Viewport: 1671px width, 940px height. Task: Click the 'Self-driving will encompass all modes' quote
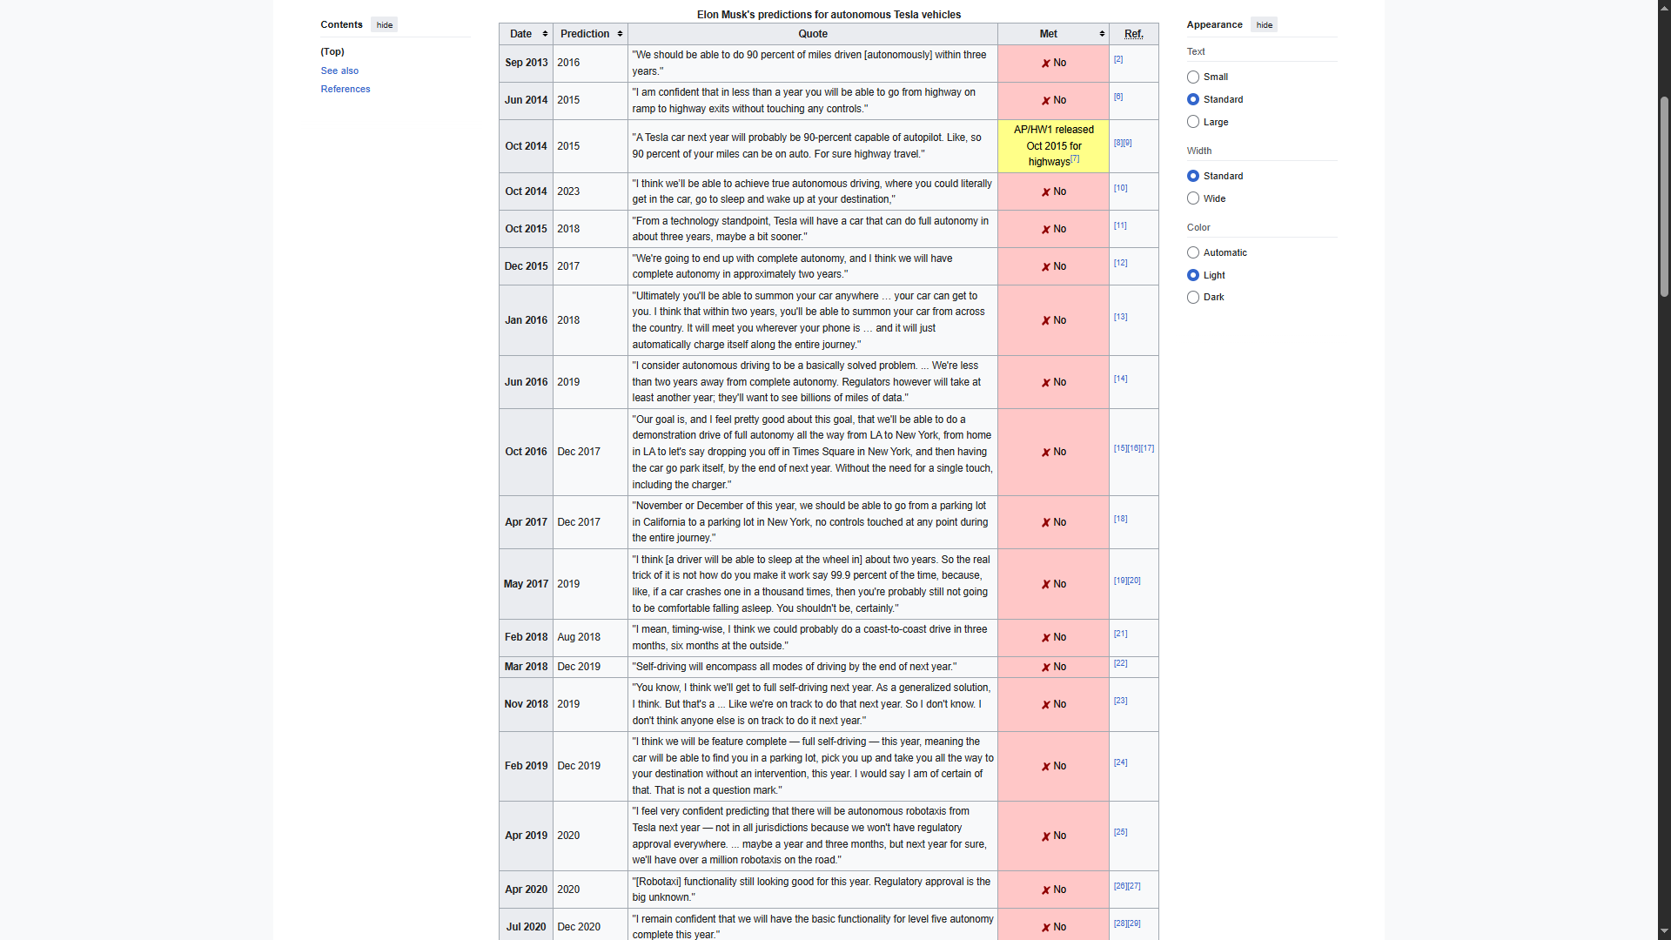[813, 668]
